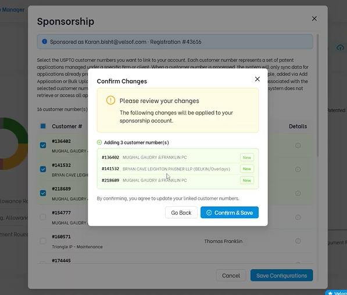Viewport: 347px width, 295px height.
Task: Open details info icon for #136402
Action: [298, 146]
